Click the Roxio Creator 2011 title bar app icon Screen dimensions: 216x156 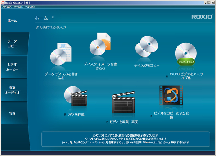tap(3, 3)
